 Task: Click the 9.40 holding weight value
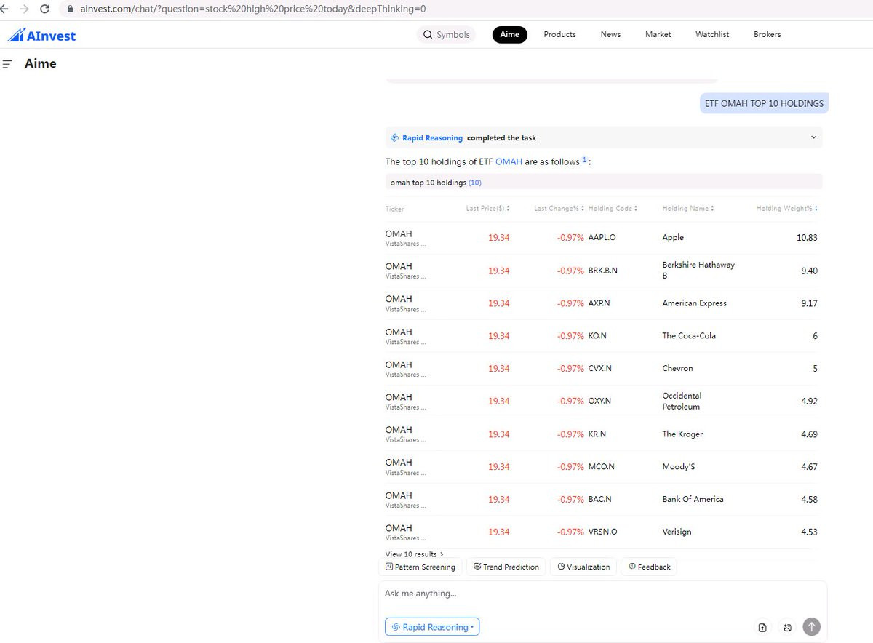(809, 271)
